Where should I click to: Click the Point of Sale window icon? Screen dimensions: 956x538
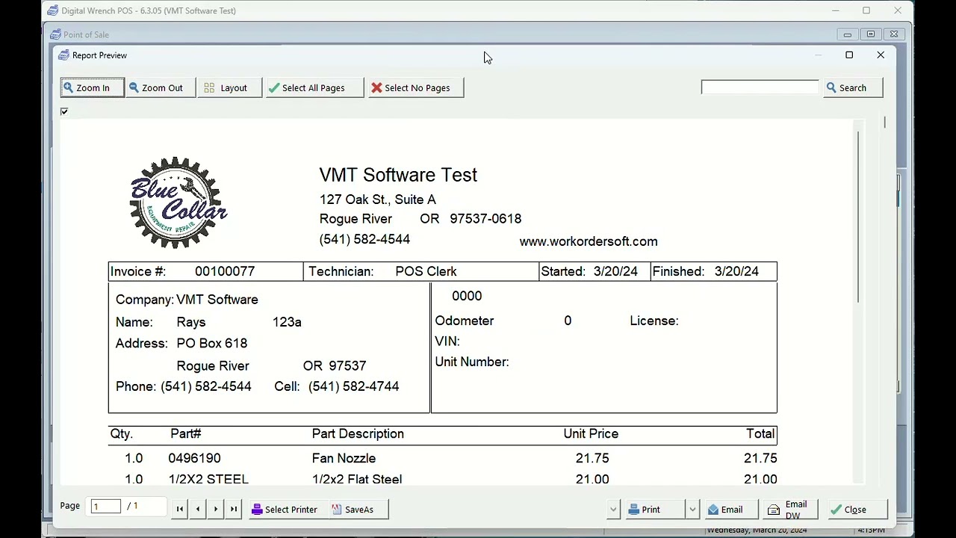[55, 34]
